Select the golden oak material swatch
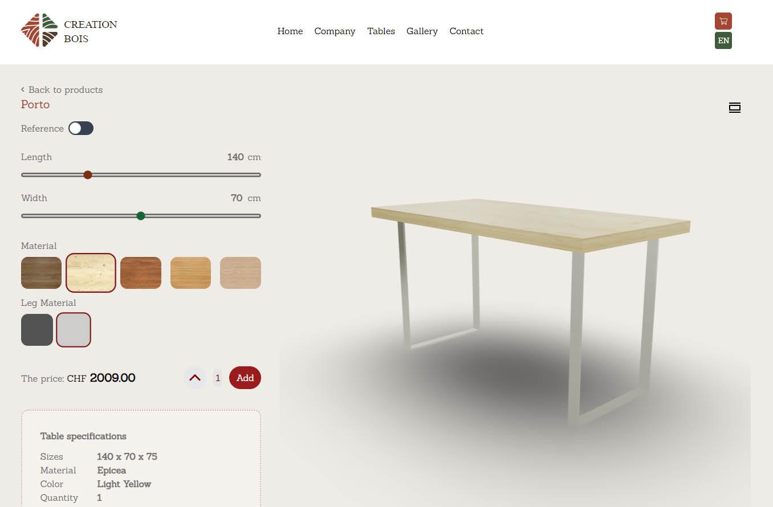 tap(190, 273)
